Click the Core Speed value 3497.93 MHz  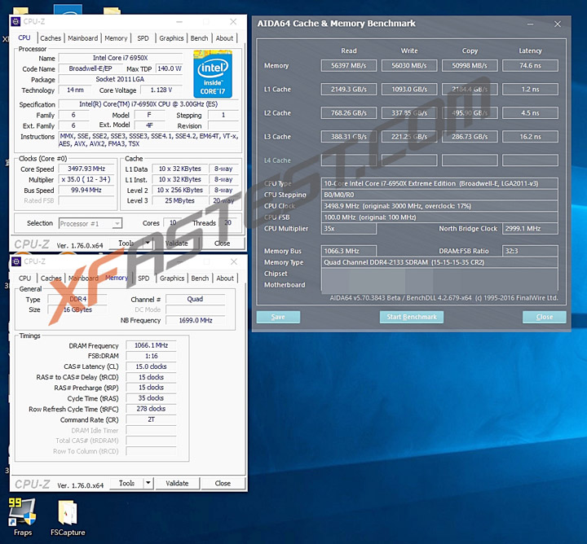86,169
